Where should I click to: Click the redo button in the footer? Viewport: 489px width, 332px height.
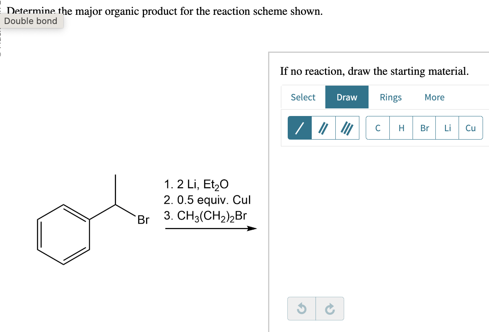coord(329,308)
